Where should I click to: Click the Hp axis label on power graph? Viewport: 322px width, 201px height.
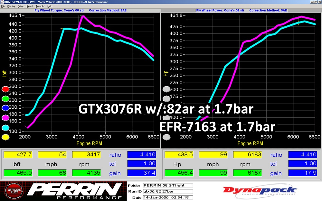tap(166, 73)
